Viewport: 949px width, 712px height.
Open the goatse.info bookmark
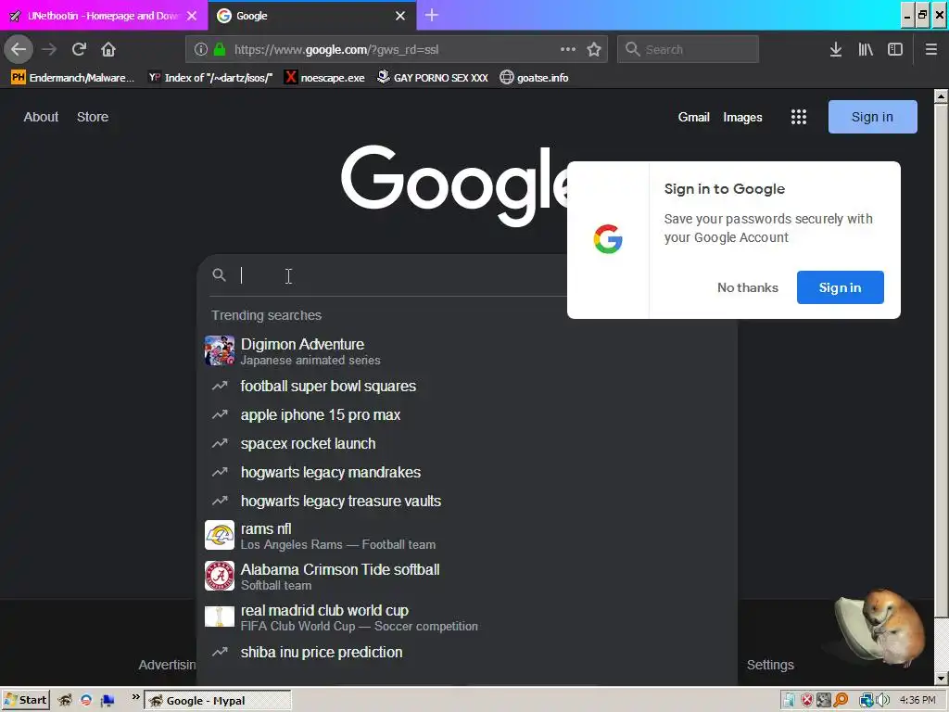tap(534, 78)
